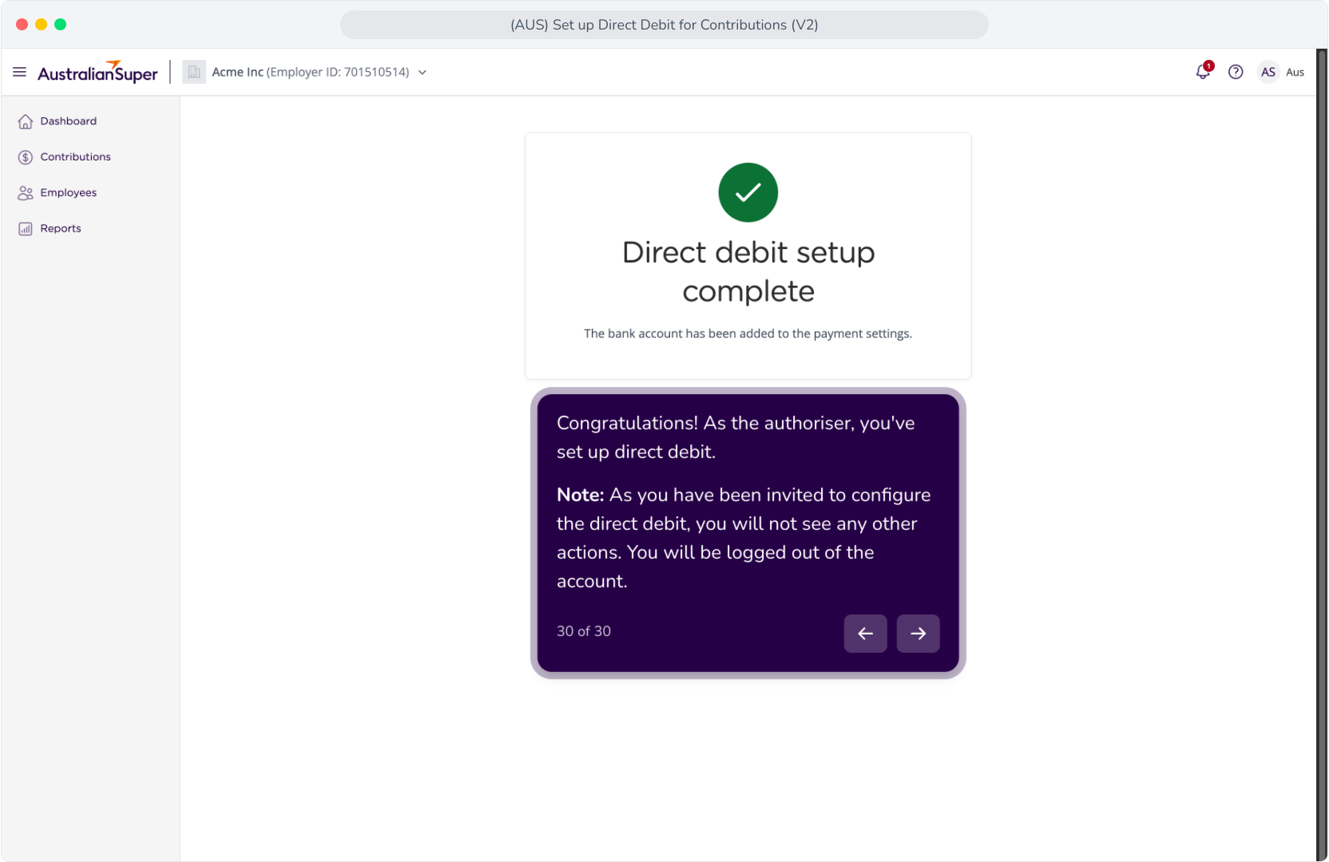Click the help question mark icon

pyautogui.click(x=1236, y=72)
